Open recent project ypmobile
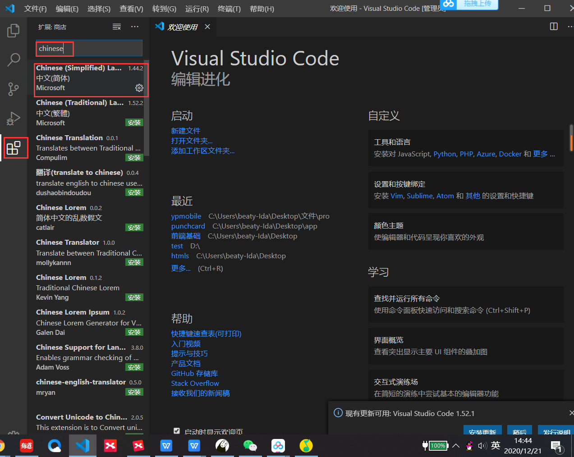Screen dimensions: 574x457 pos(186,216)
